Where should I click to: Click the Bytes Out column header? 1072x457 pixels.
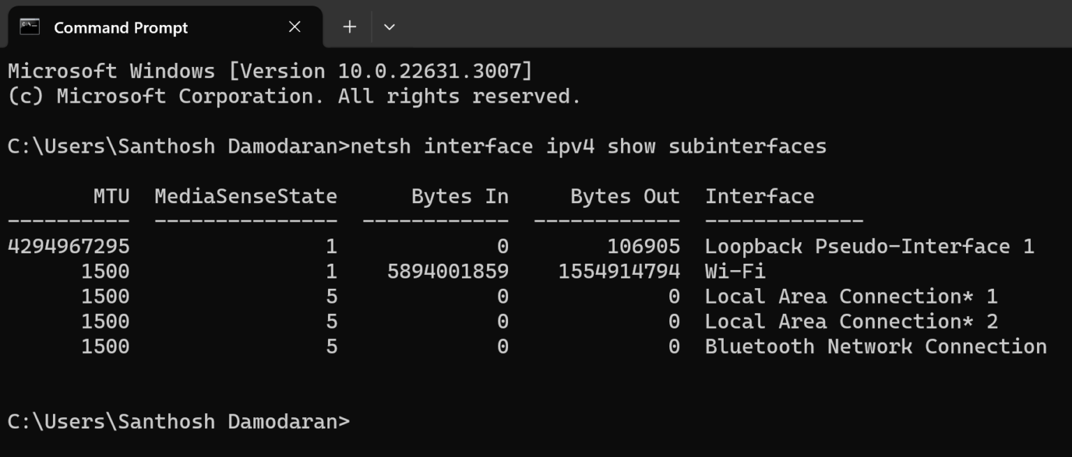tap(625, 196)
